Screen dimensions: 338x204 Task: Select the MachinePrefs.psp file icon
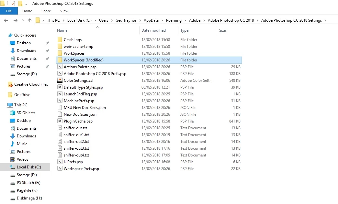[60, 101]
